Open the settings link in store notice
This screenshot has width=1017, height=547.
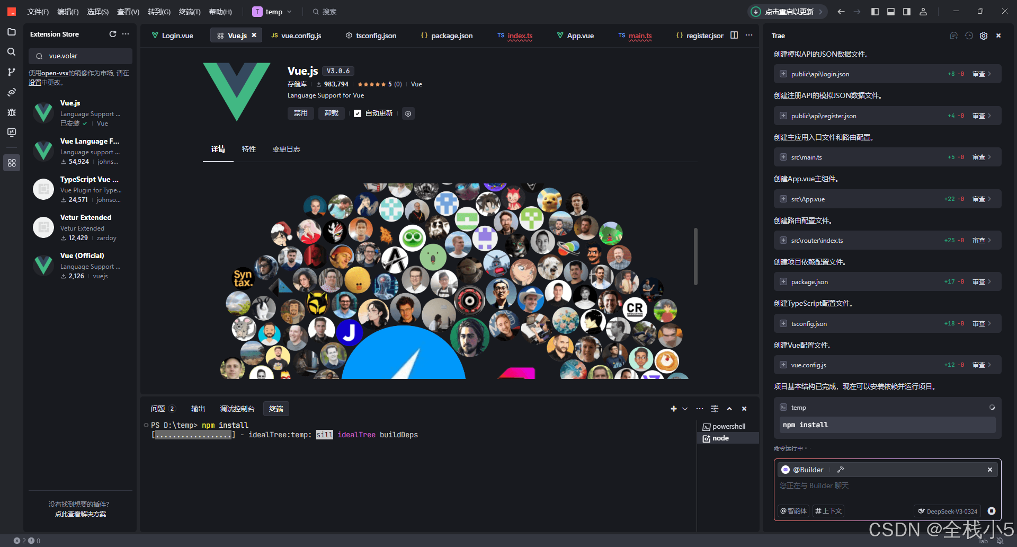35,83
